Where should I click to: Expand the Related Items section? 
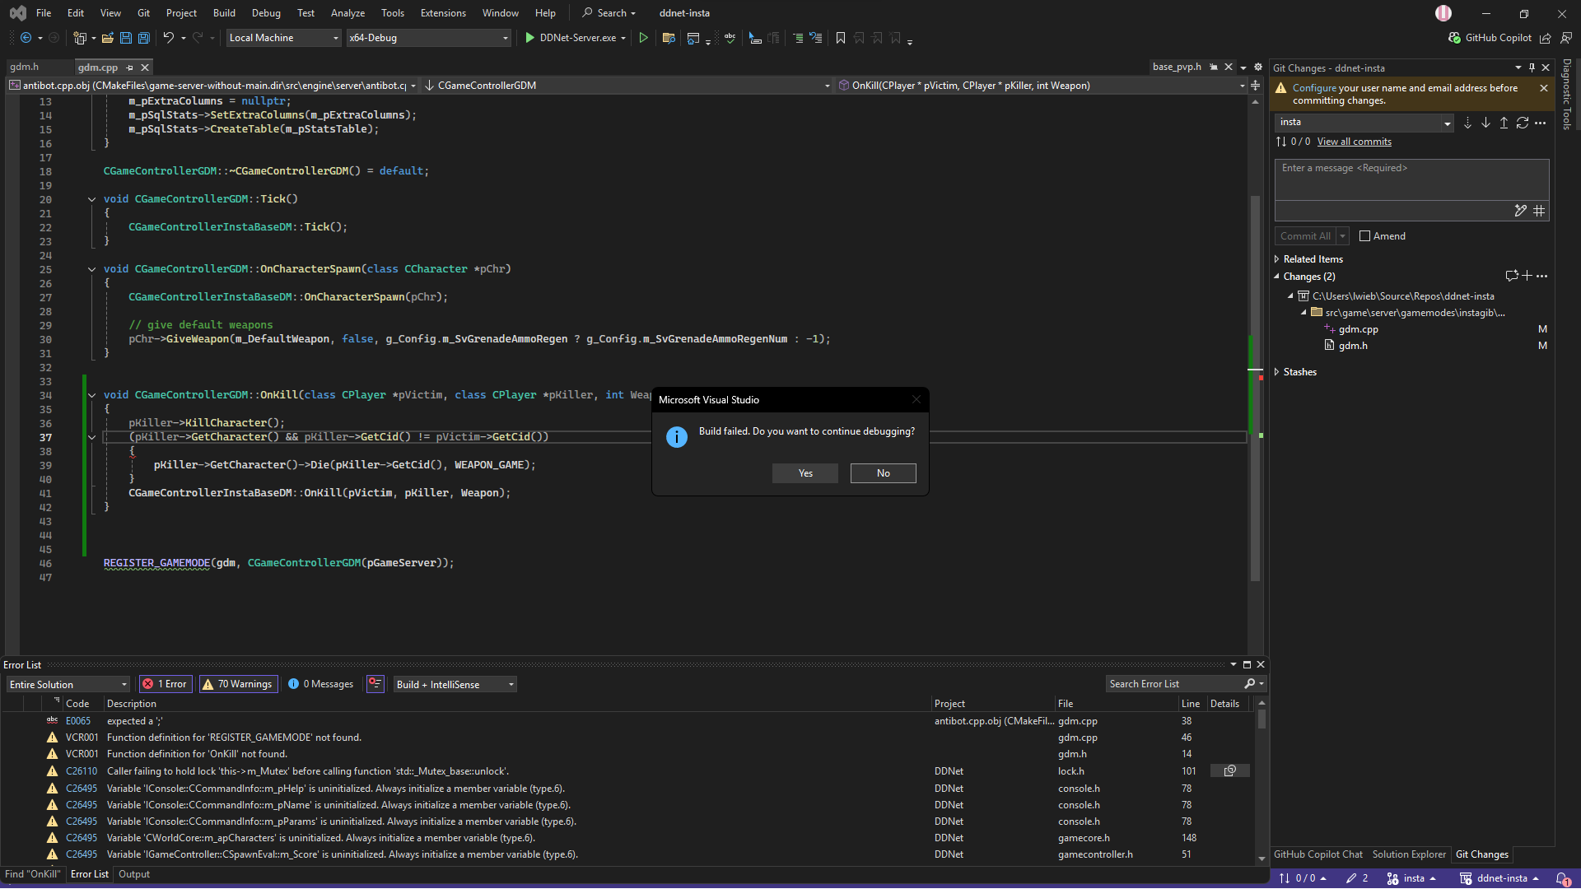(x=1277, y=259)
